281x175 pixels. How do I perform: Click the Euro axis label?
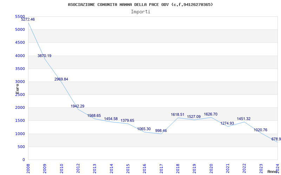17,89
